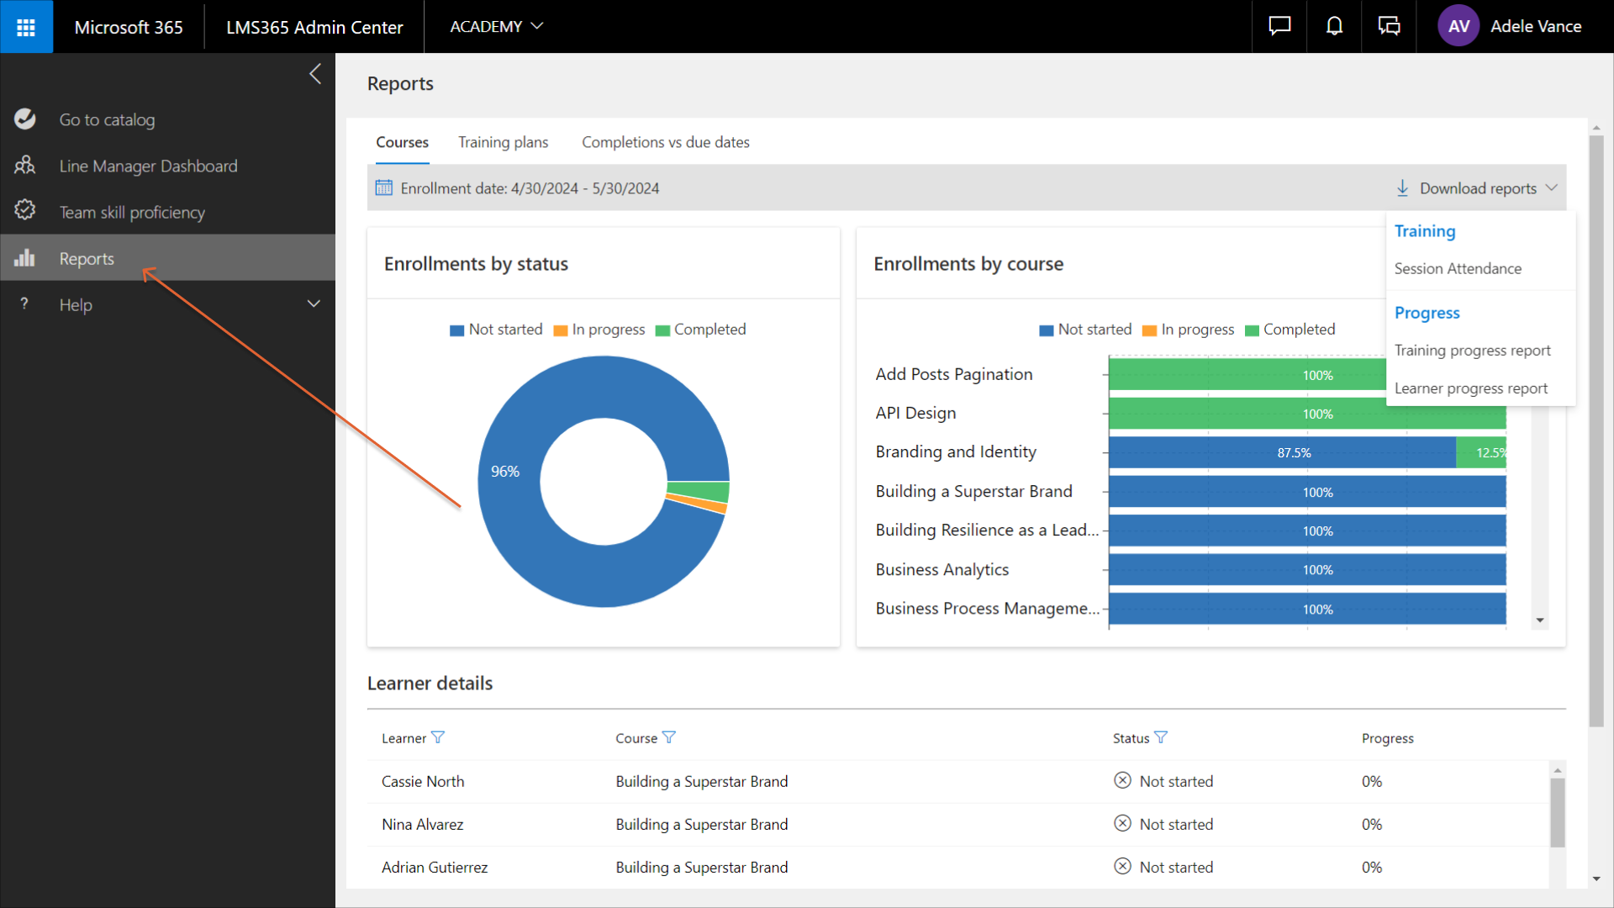Image resolution: width=1614 pixels, height=908 pixels.
Task: Open Line Manager Dashboard page
Action: tap(148, 166)
